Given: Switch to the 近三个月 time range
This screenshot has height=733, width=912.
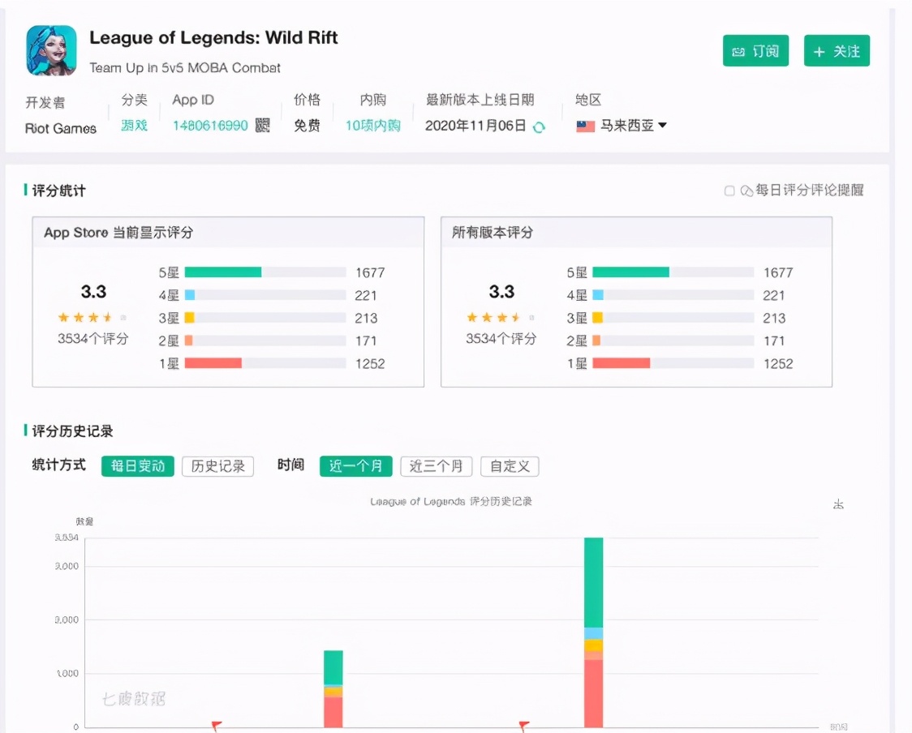Looking at the screenshot, I should pos(437,466).
